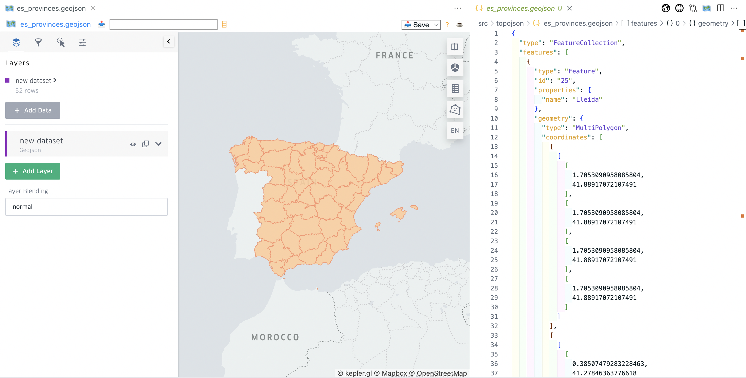Screen dimensions: 746x378
Task: Close the es_provinces.geojson map tab
Action: pos(93,8)
